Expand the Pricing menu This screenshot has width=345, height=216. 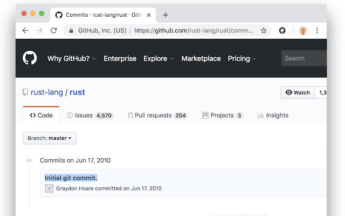(x=242, y=58)
